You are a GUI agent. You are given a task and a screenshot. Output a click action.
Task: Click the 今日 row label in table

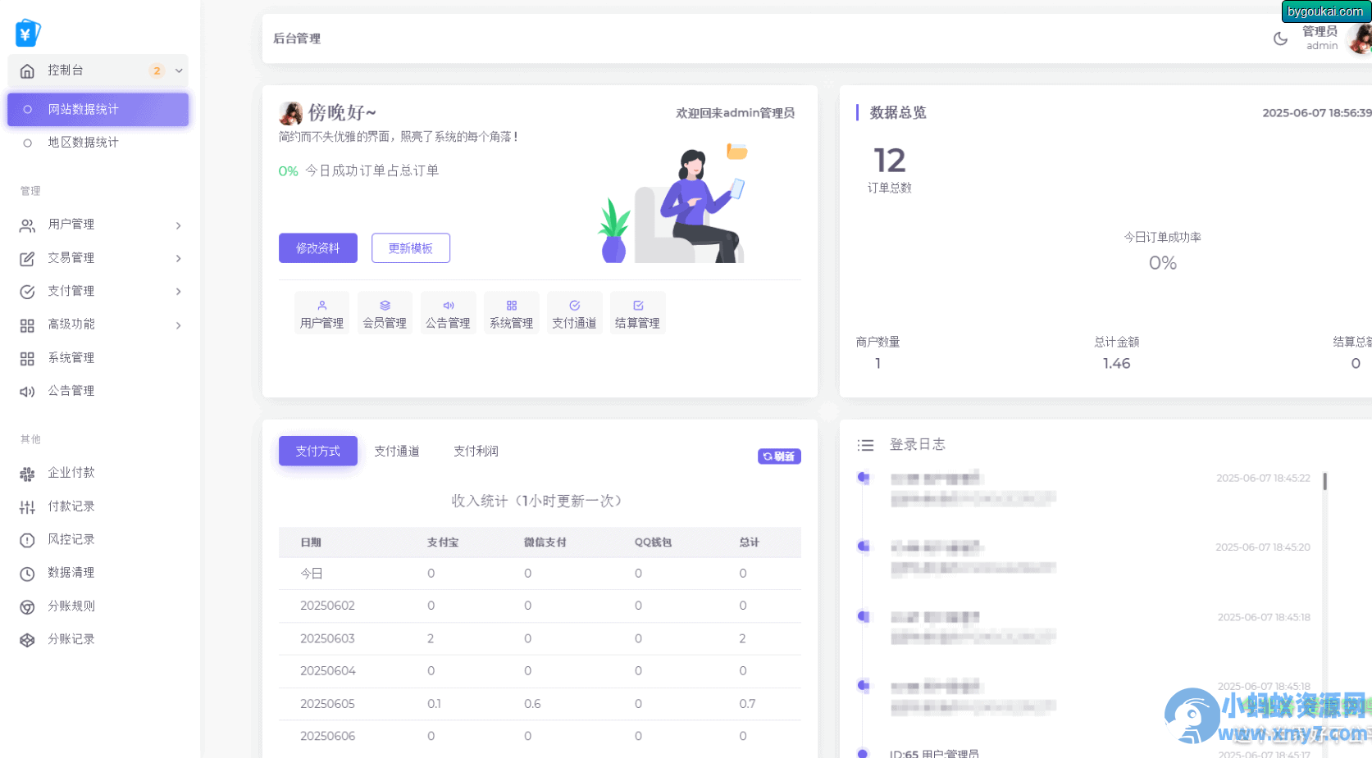312,574
